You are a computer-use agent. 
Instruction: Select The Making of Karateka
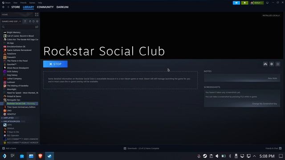click(x=17, y=86)
